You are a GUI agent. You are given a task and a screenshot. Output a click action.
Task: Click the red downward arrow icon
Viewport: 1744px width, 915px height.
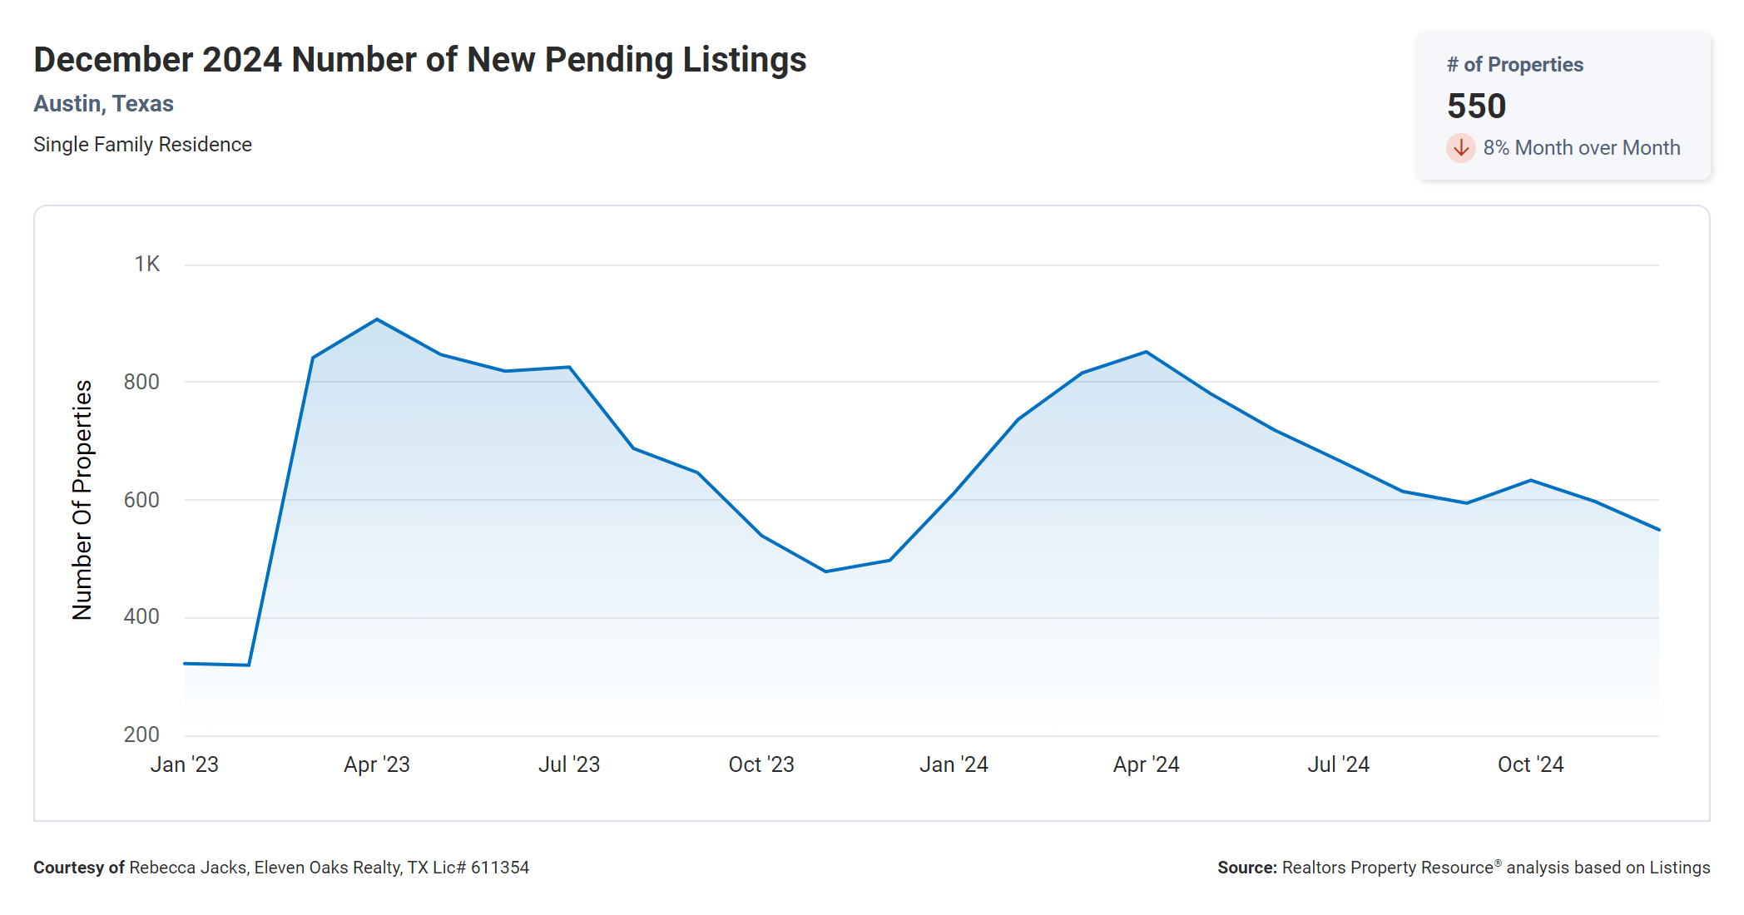[x=1460, y=148]
